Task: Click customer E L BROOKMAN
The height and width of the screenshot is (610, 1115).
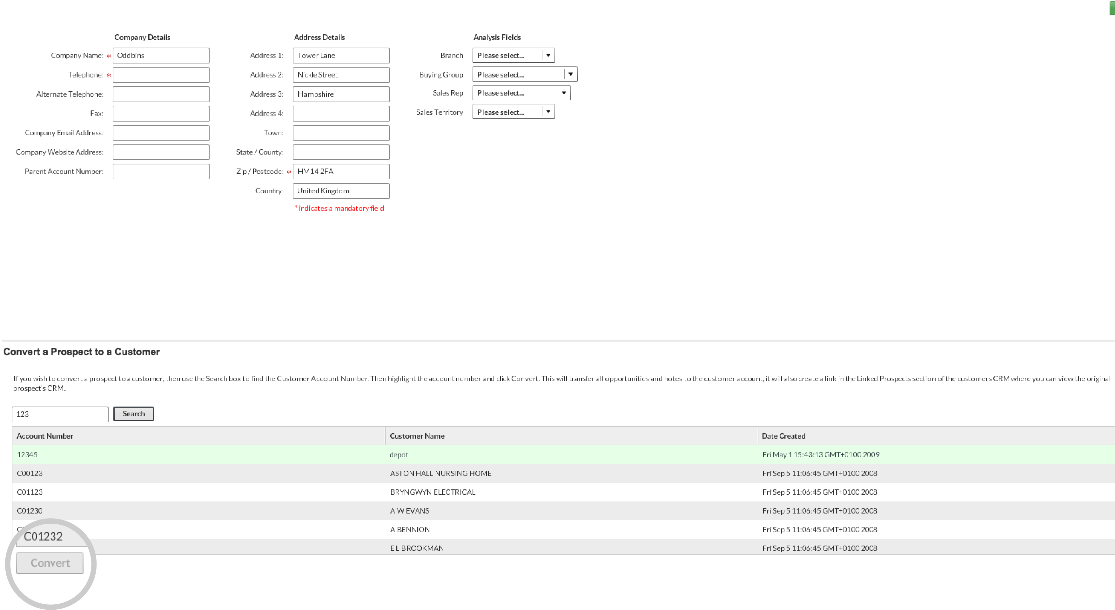Action: (417, 548)
